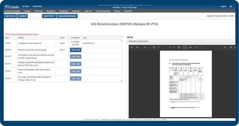239x126 pixels.
Task: Click the PDF page spread icon
Action: pos(202,47)
